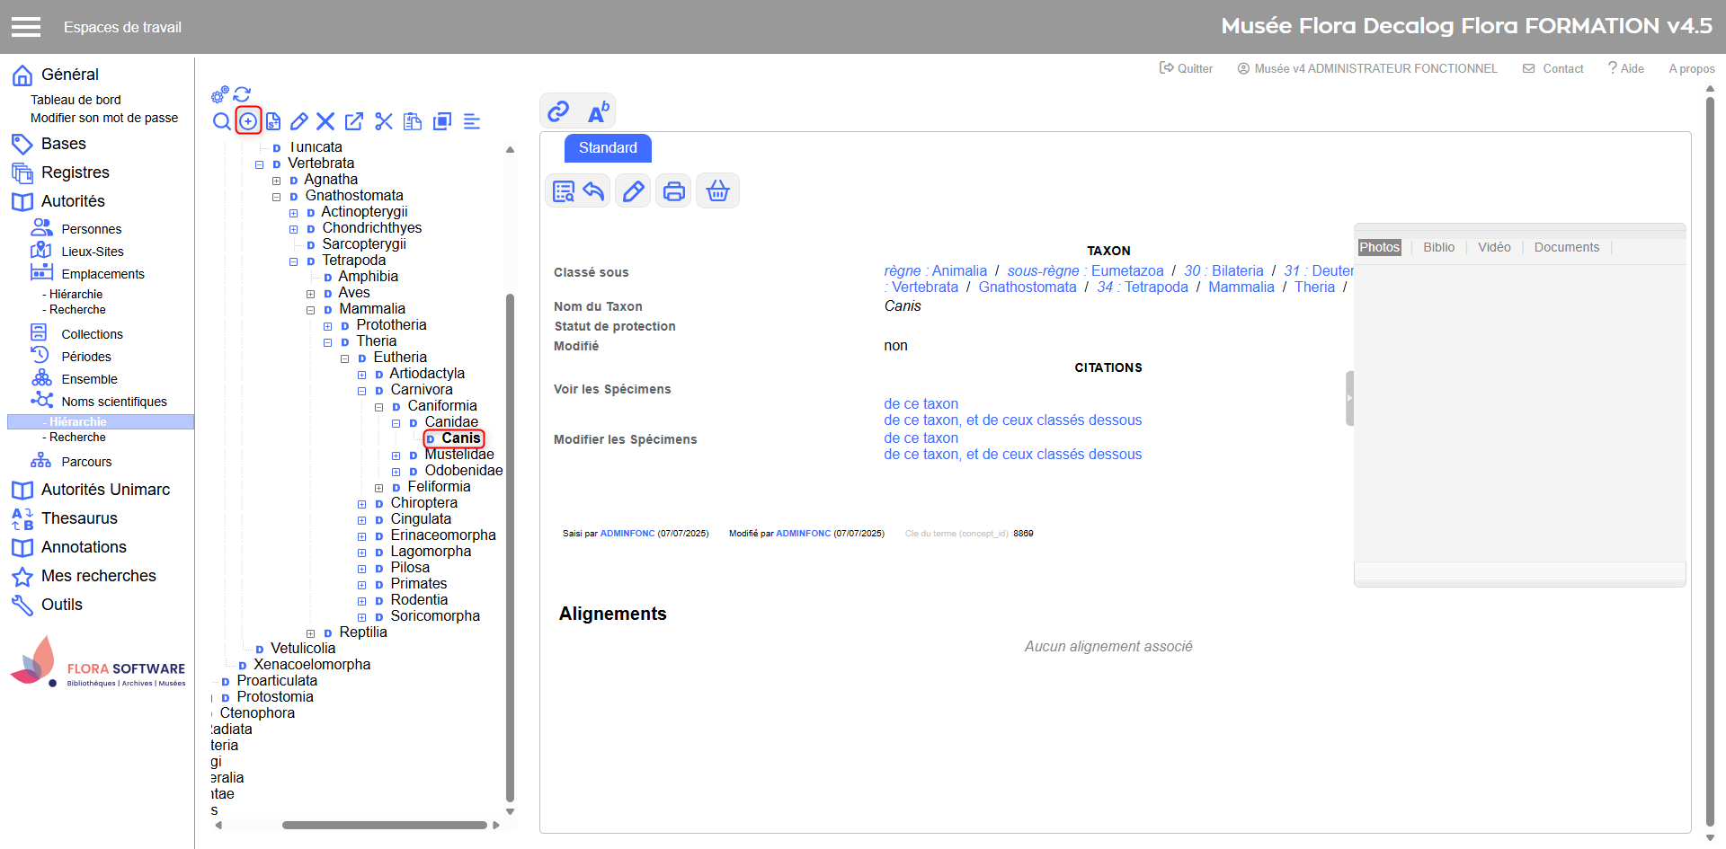Open the hamburger menu icon
The width and height of the screenshot is (1726, 849).
point(26,27)
